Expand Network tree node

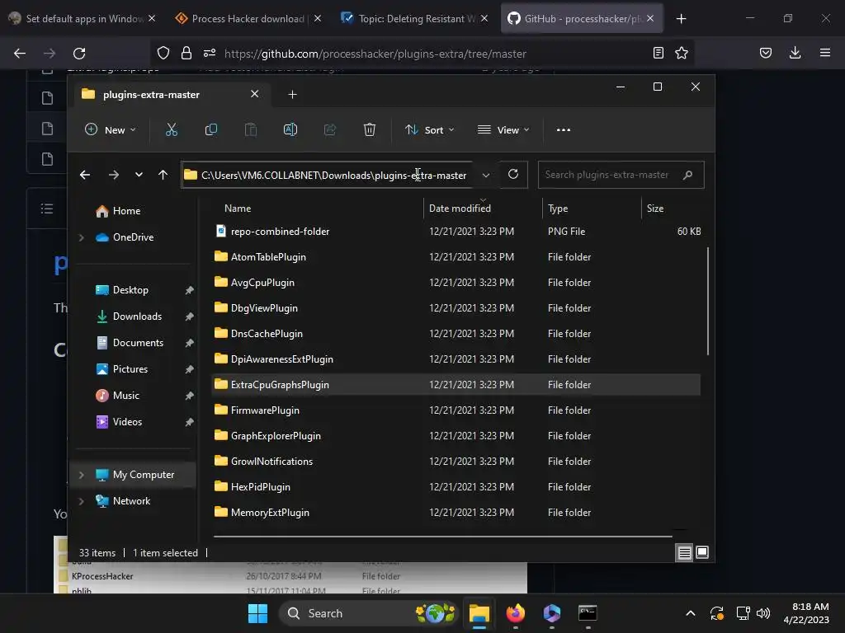click(82, 501)
